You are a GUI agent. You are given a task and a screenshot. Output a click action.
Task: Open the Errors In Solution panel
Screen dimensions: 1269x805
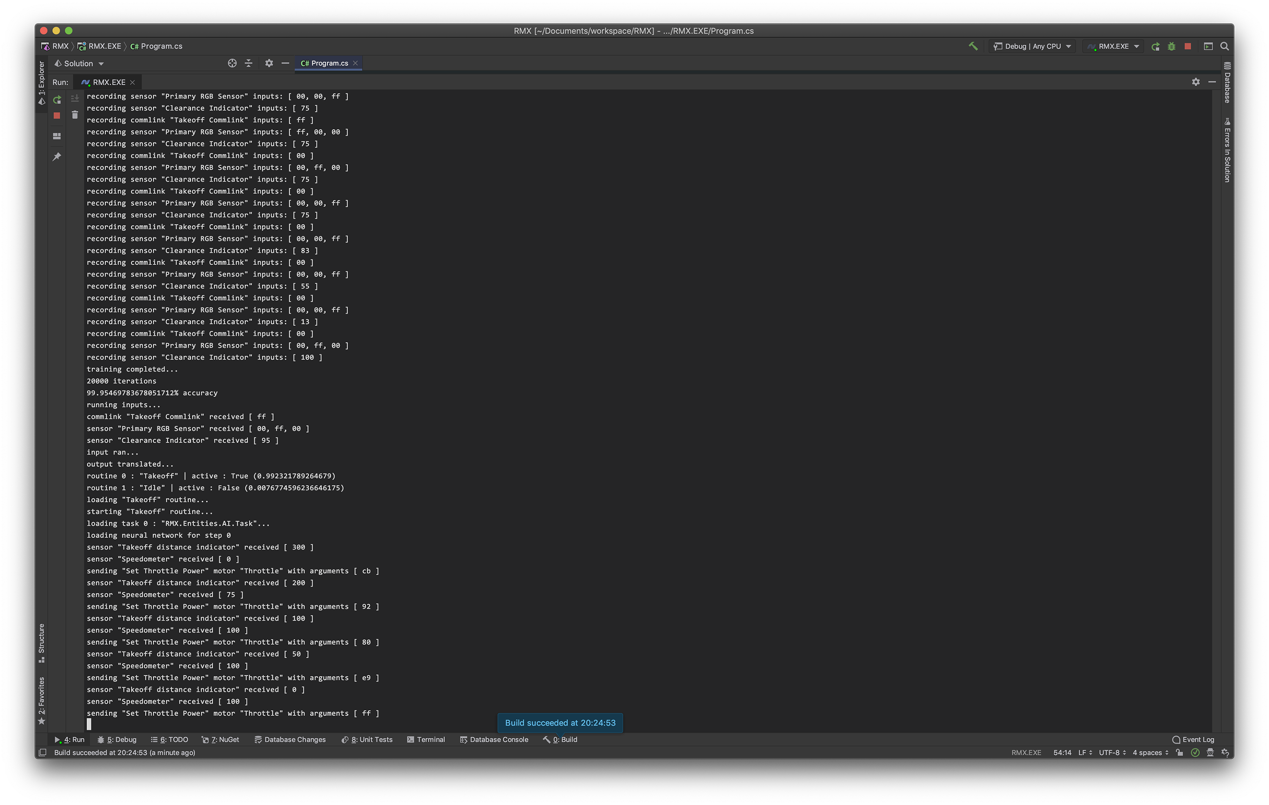click(1228, 153)
